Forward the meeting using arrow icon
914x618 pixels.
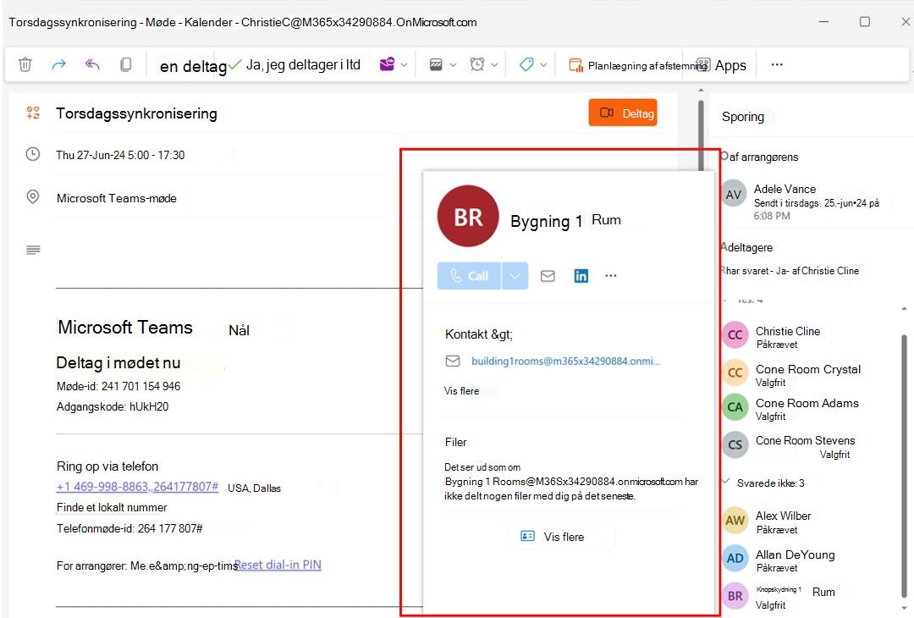point(59,64)
